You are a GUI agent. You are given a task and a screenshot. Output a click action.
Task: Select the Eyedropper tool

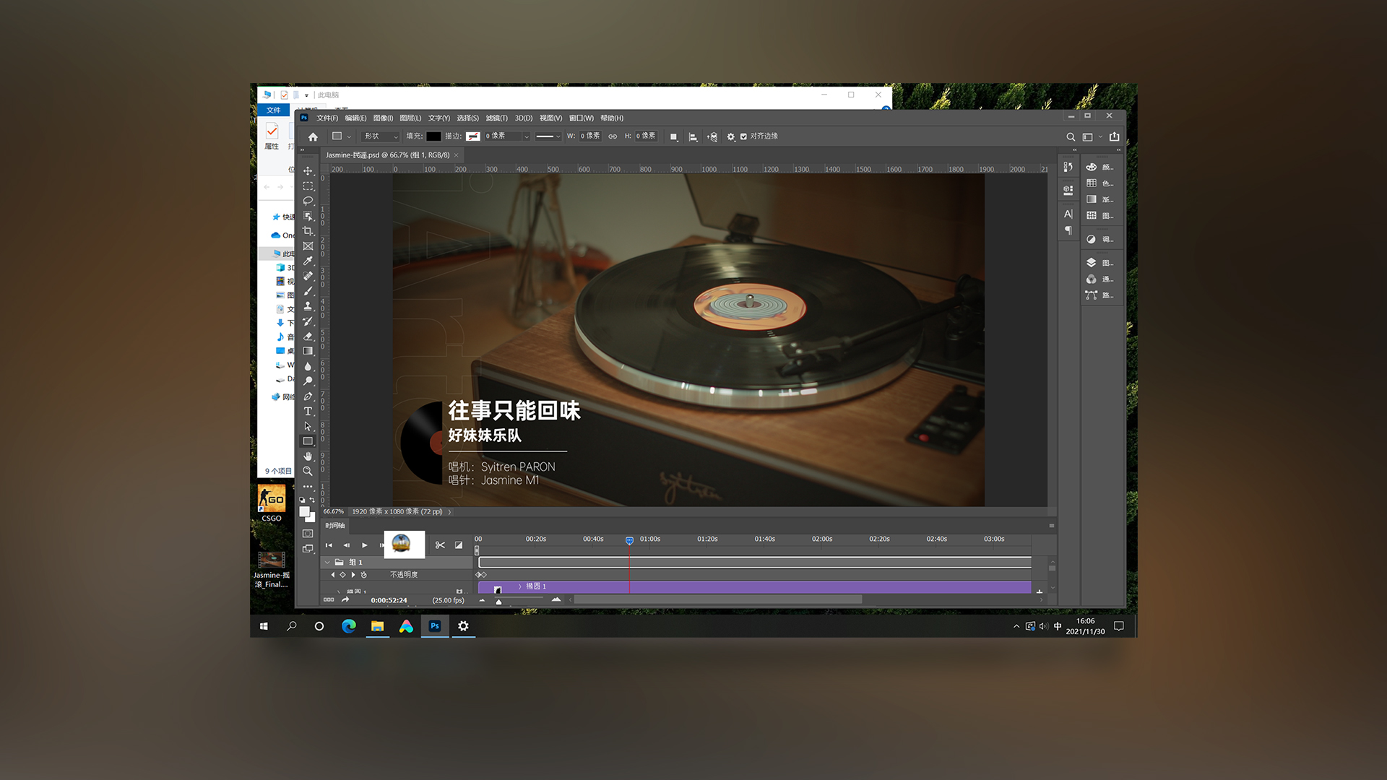(308, 261)
